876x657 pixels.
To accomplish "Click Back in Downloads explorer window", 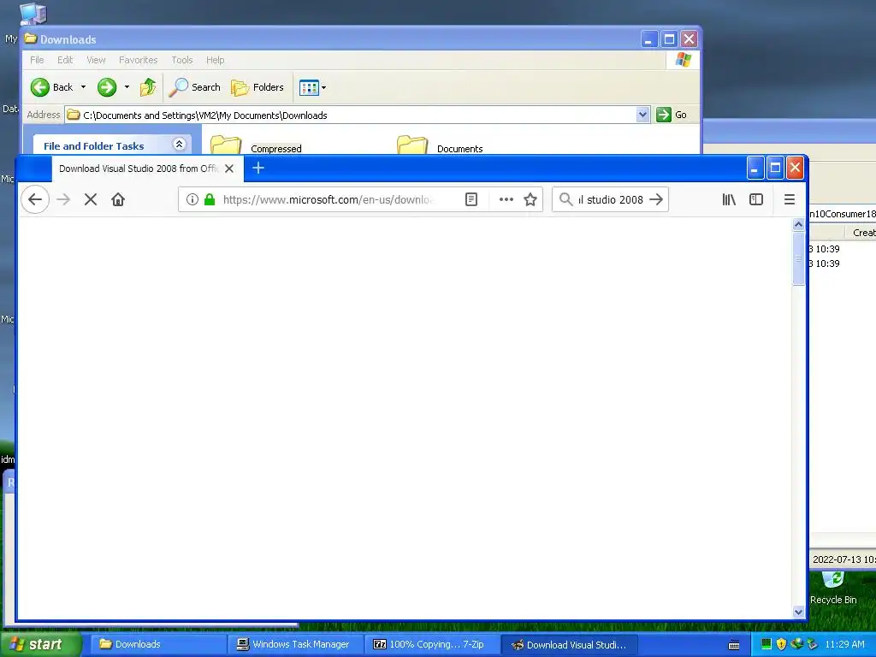I will click(x=52, y=87).
